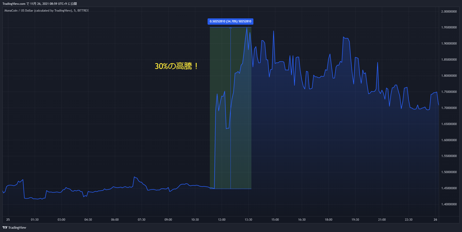Click the 22:30 time axis label
462x232 pixels.
pyautogui.click(x=409, y=220)
